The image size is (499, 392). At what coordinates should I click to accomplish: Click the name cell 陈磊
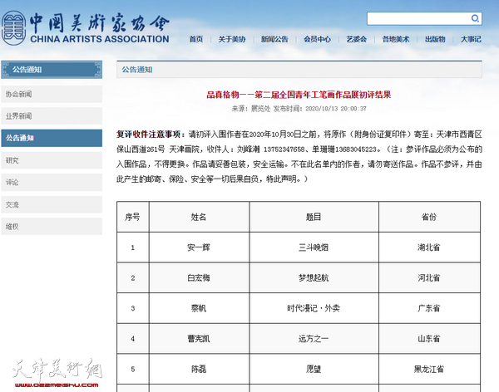point(199,369)
